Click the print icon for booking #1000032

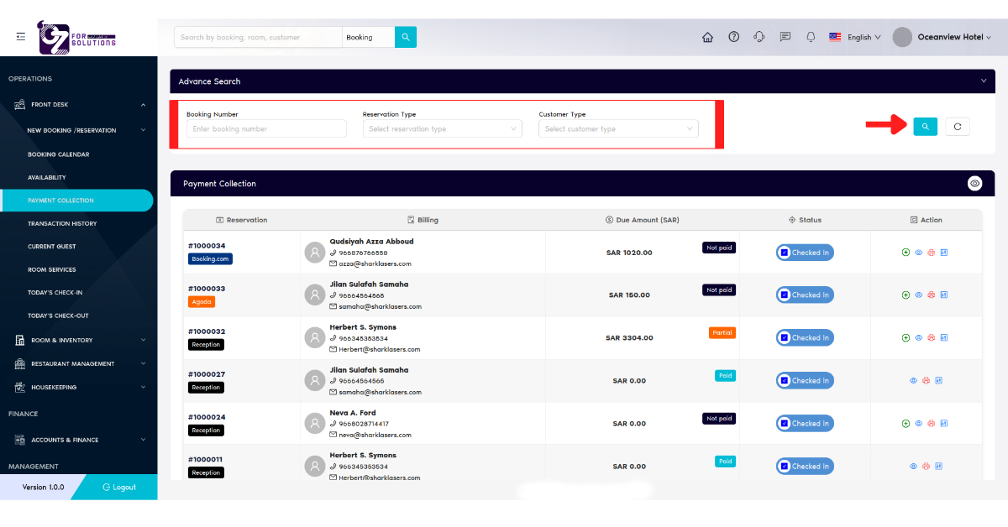pos(931,337)
